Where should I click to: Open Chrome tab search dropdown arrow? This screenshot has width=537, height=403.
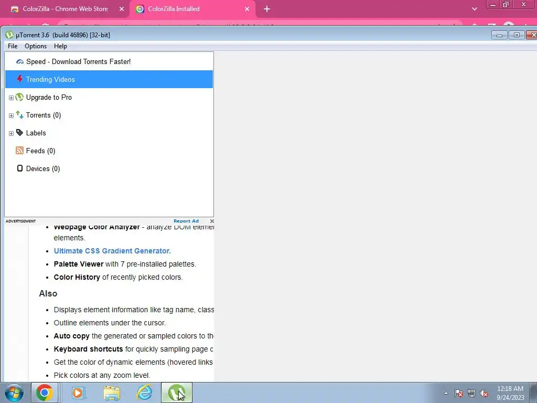pyautogui.click(x=474, y=9)
